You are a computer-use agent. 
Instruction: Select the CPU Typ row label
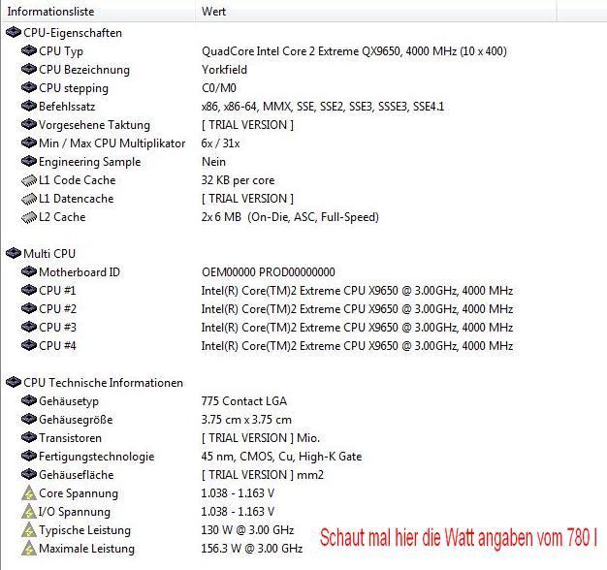pos(61,51)
